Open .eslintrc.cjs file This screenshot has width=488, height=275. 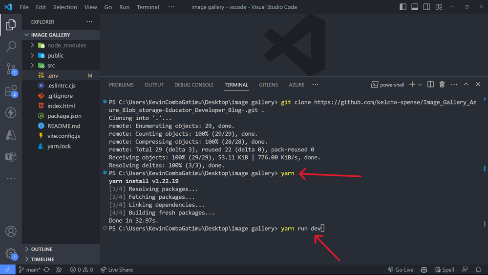[61, 85]
